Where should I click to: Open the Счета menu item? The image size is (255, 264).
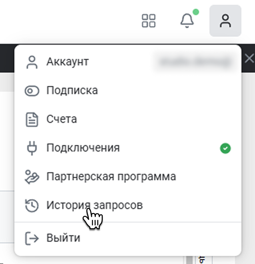[x=62, y=119]
